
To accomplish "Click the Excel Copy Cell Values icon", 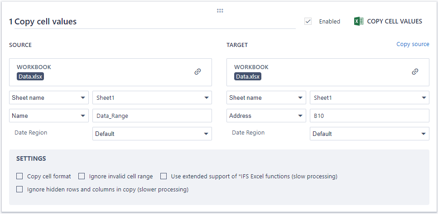I will tap(359, 21).
